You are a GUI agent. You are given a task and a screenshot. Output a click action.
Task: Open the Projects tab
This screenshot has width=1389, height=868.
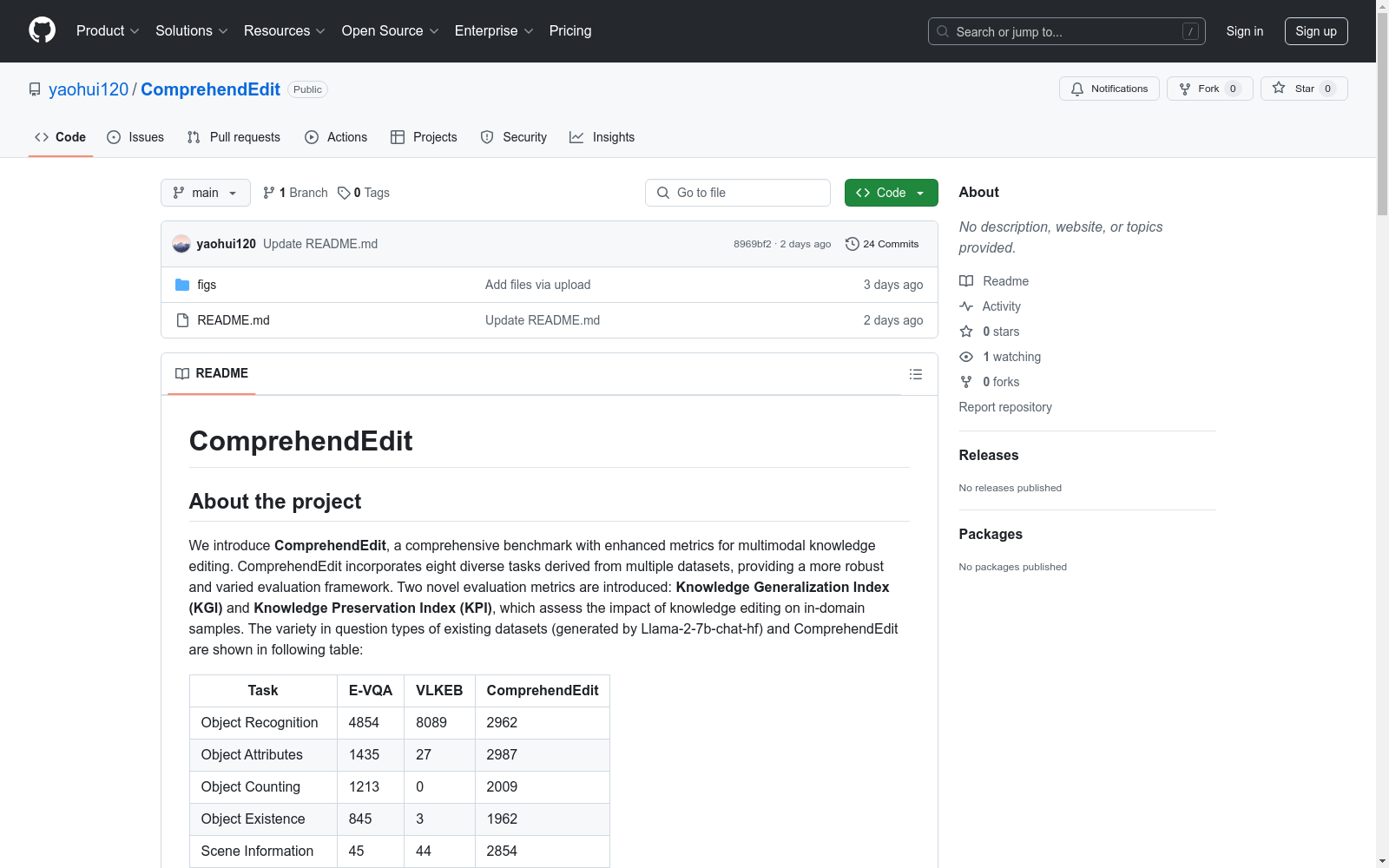point(424,137)
